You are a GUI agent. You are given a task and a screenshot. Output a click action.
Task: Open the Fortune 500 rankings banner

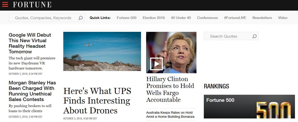tap(249, 107)
